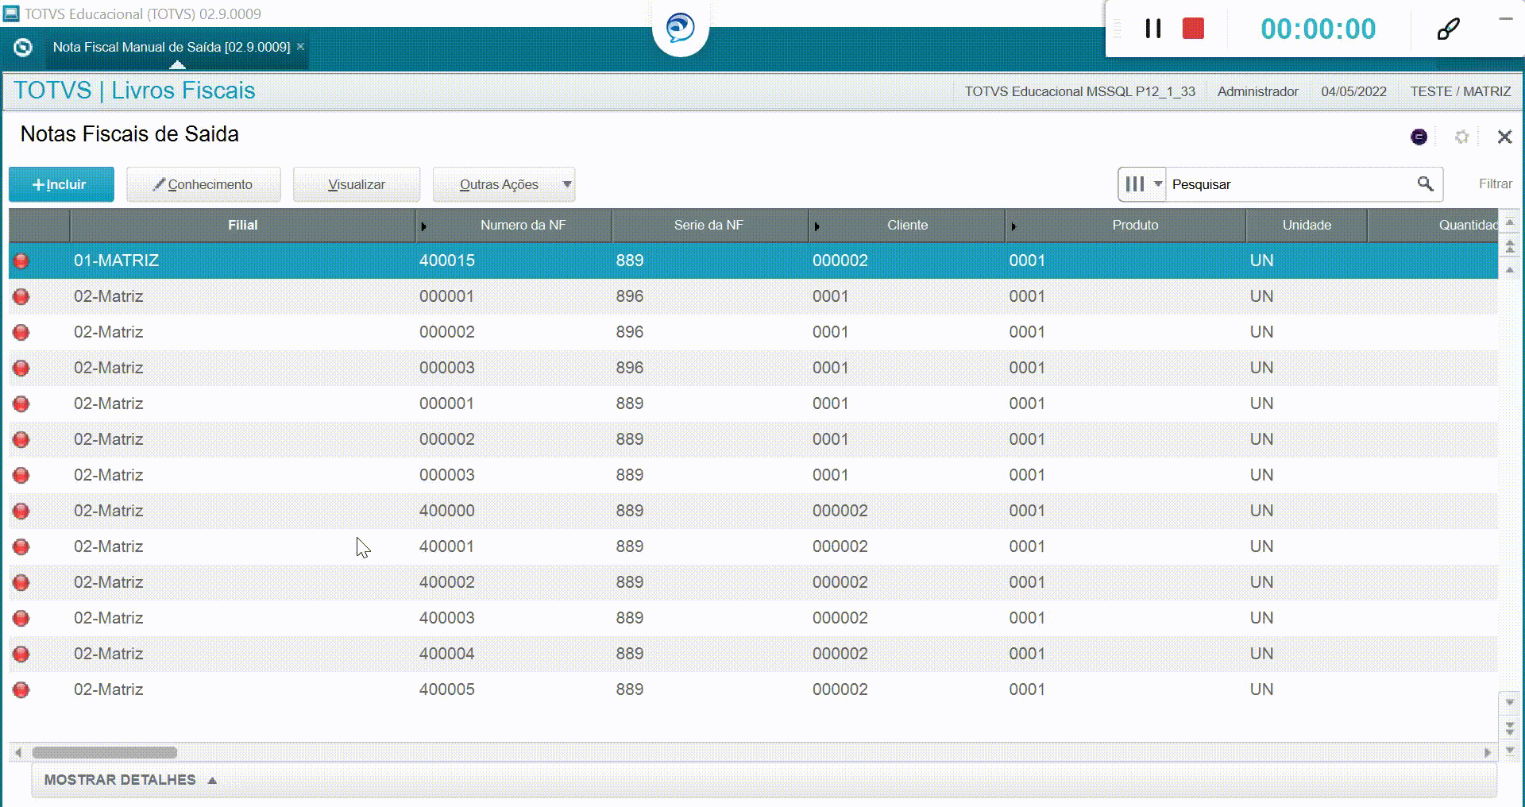Close the Notas Fiscais de Saida window
The width and height of the screenshot is (1525, 807).
point(1504,137)
